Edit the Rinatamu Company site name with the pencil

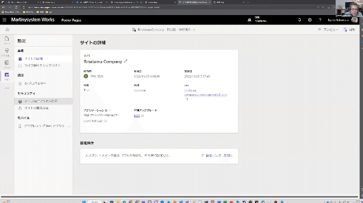point(126,61)
